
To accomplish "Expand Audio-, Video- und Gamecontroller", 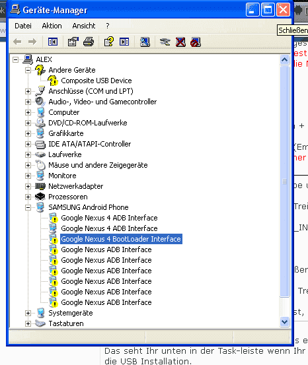I will (x=28, y=102).
